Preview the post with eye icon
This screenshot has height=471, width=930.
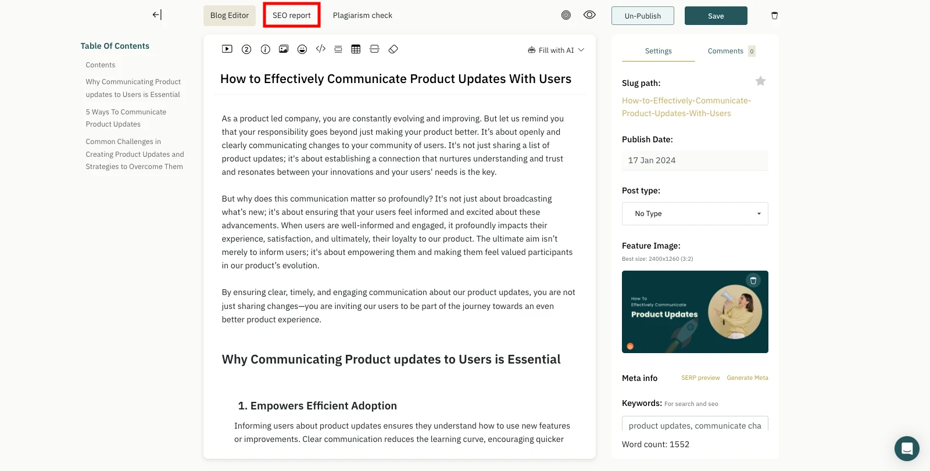(x=589, y=15)
